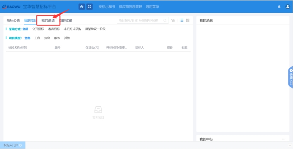
Task: Click 开标时间 column header
Action: [117, 48]
